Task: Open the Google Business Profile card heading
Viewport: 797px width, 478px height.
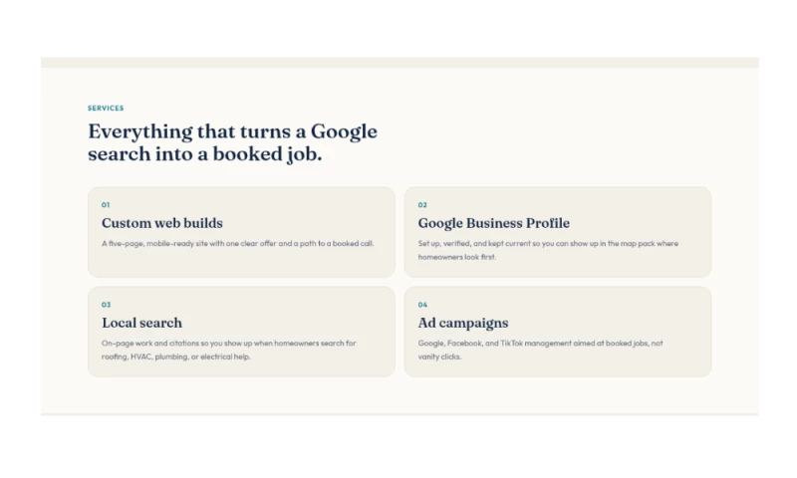Action: coord(493,223)
